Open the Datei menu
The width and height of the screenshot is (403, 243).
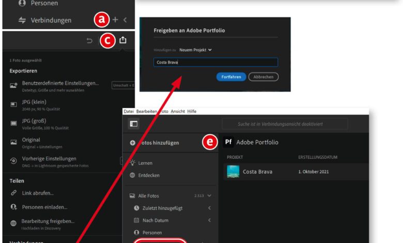click(129, 111)
